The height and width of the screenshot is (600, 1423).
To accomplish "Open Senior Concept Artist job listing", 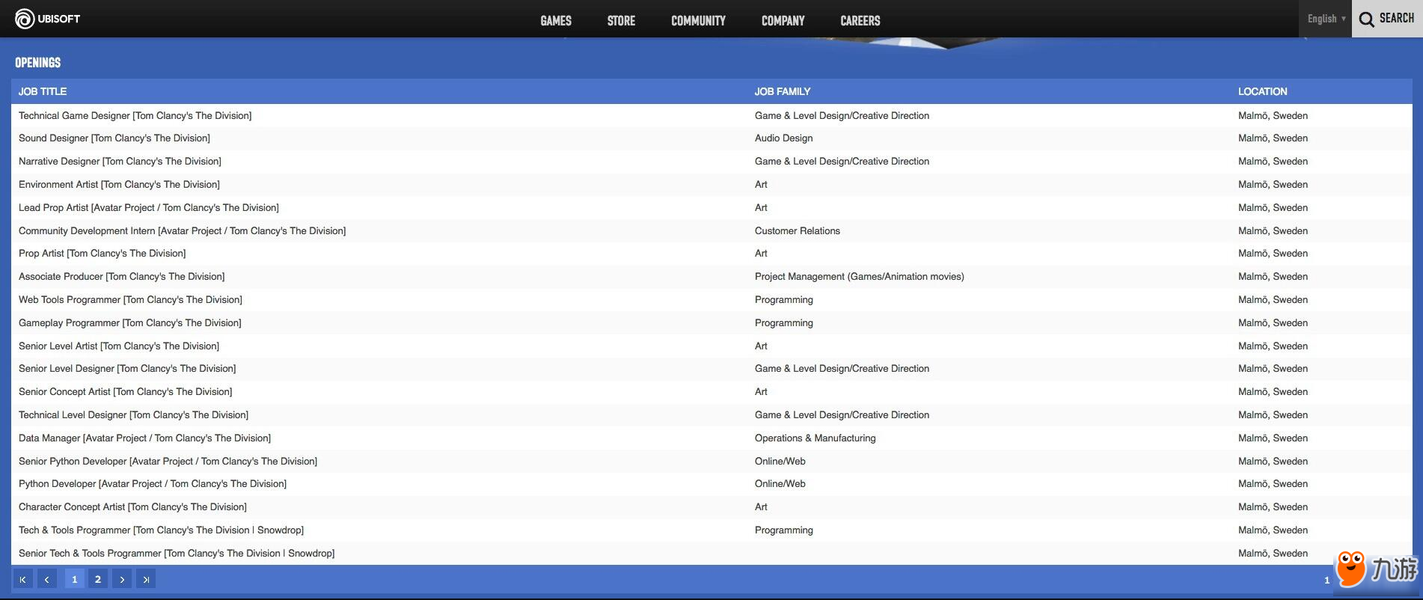I will click(126, 391).
